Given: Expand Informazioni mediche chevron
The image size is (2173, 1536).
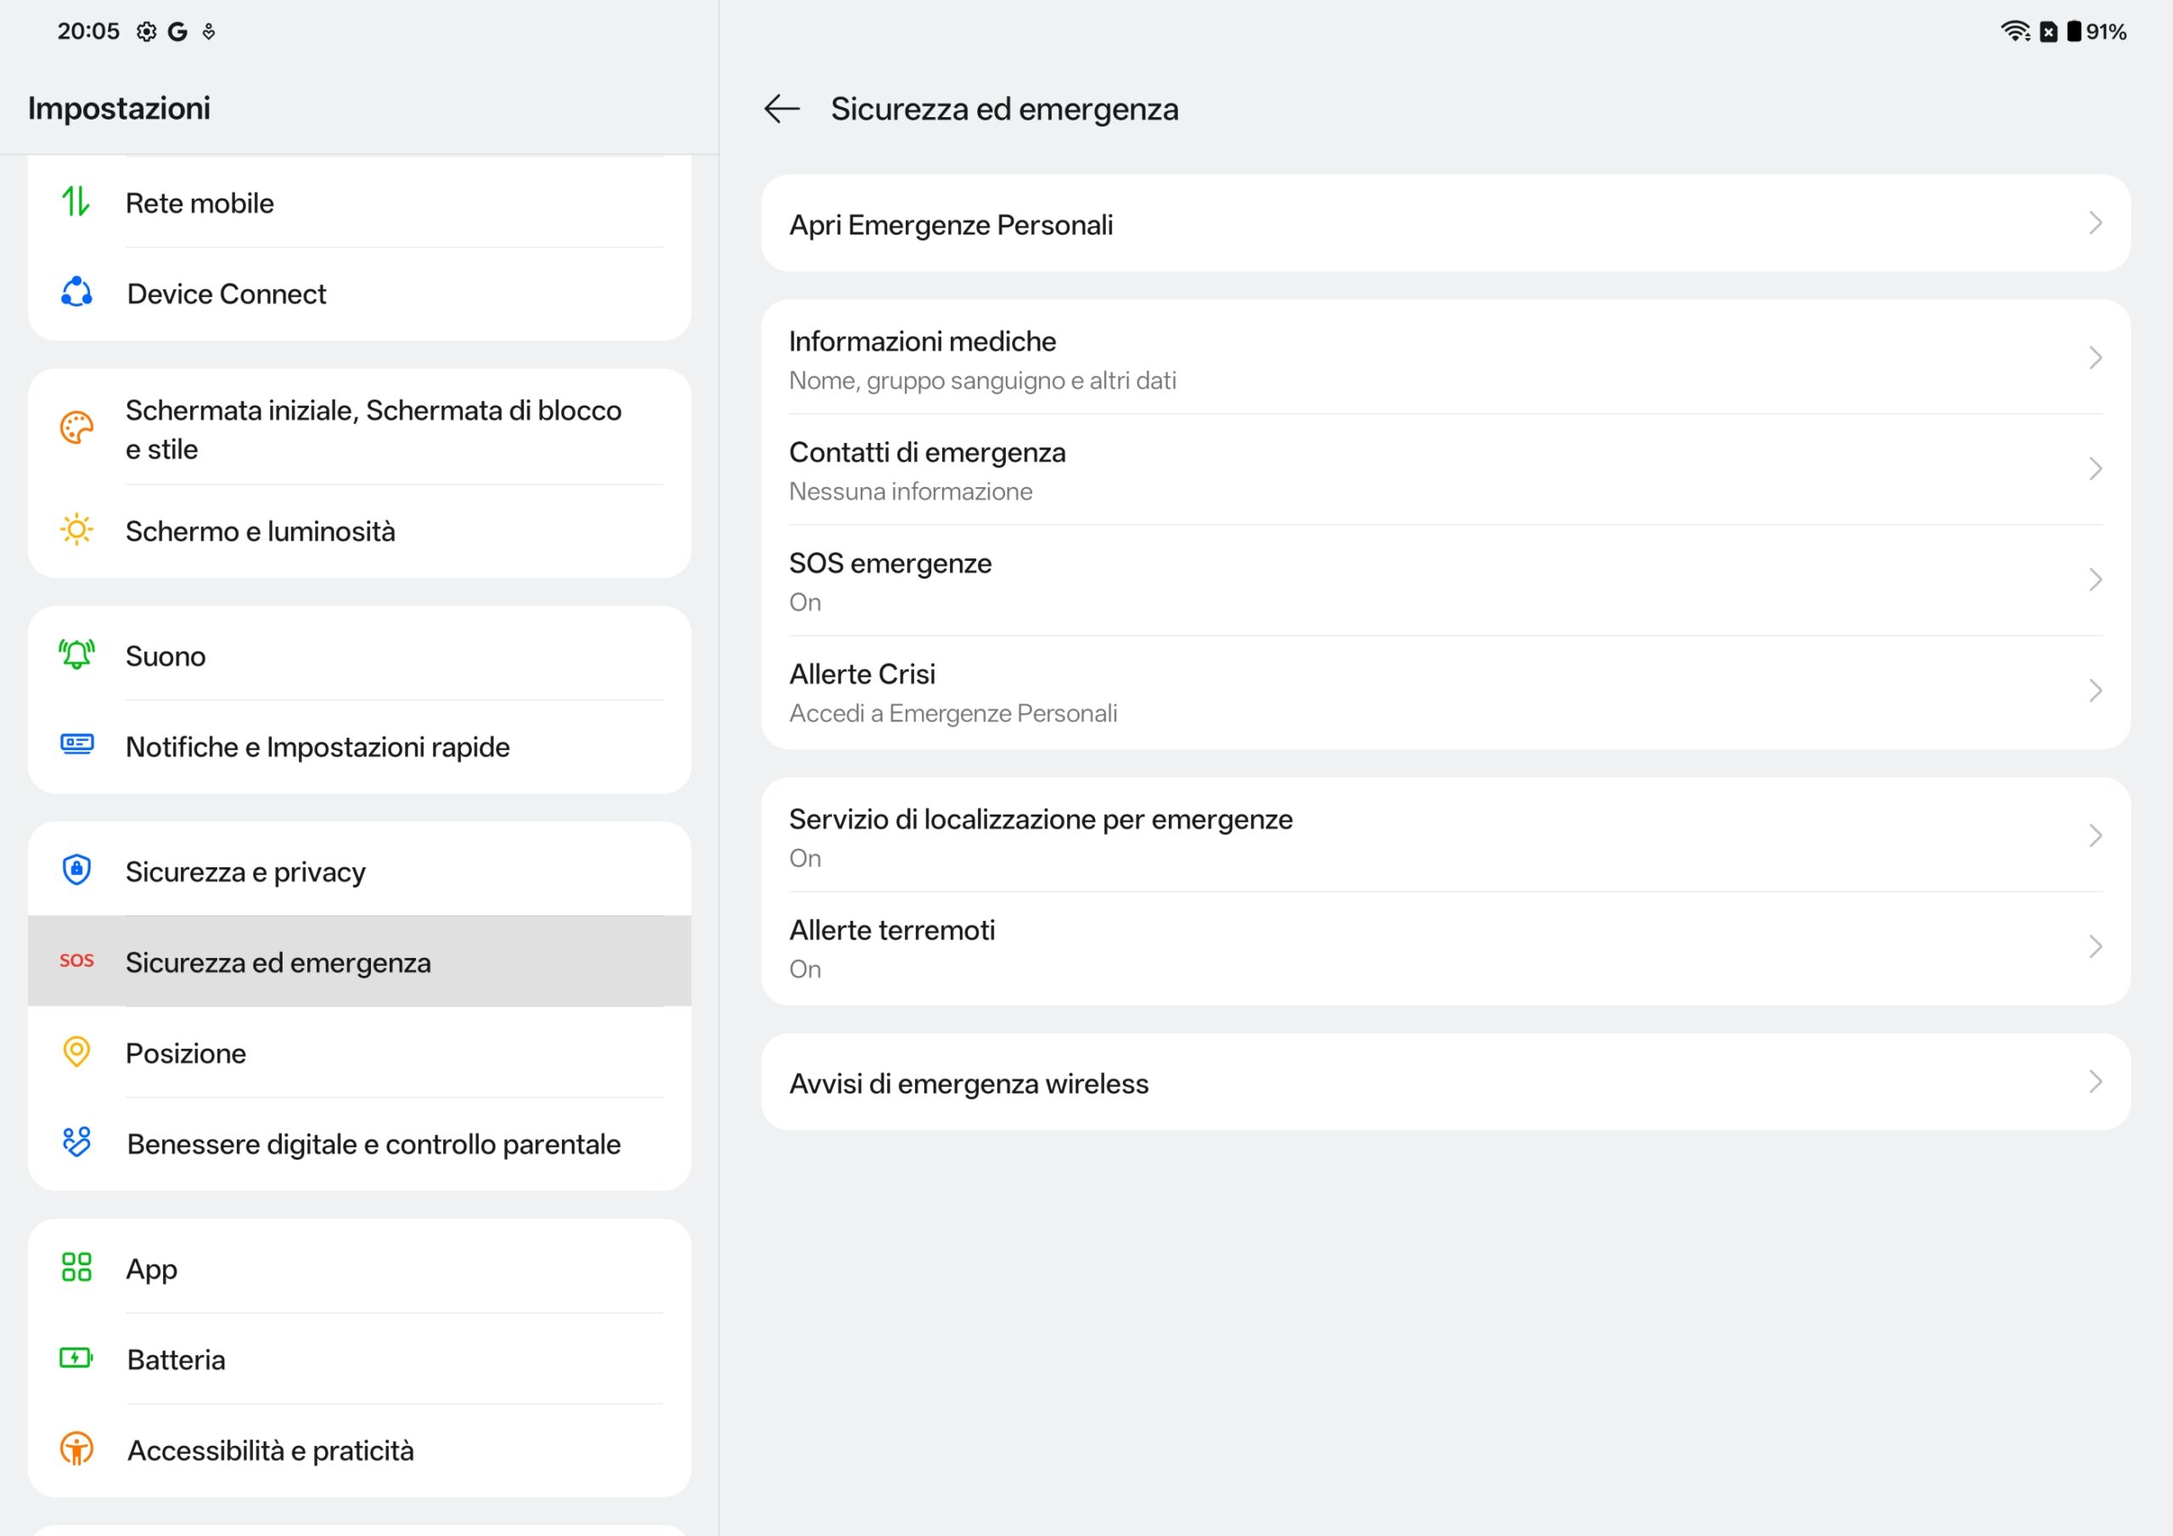Looking at the screenshot, I should (2094, 358).
